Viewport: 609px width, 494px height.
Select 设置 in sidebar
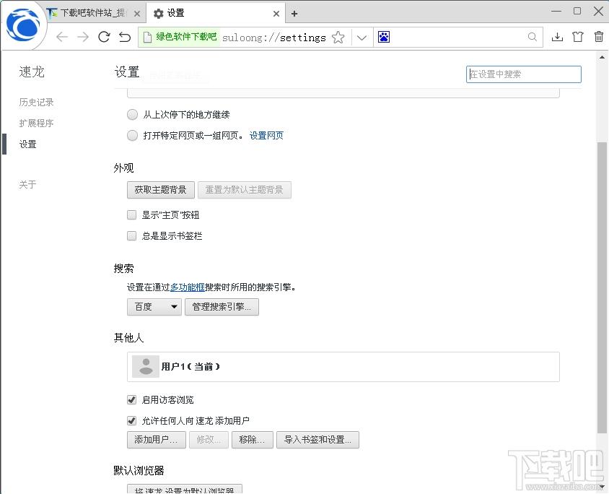point(28,144)
